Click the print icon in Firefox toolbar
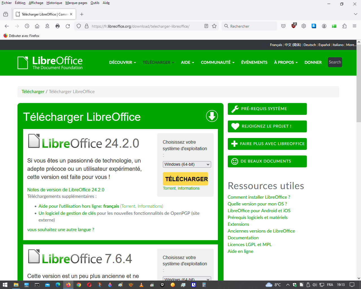The image size is (361, 289). coord(58,26)
